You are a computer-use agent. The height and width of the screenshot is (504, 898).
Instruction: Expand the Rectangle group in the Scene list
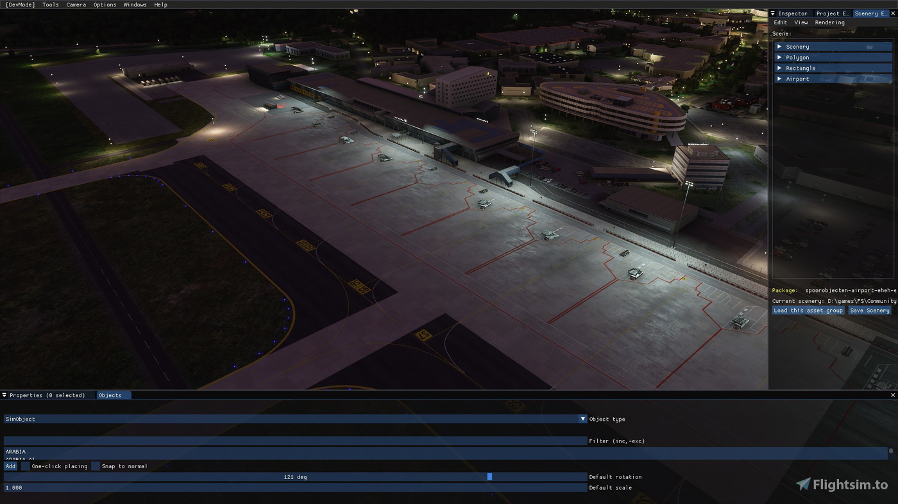click(778, 68)
